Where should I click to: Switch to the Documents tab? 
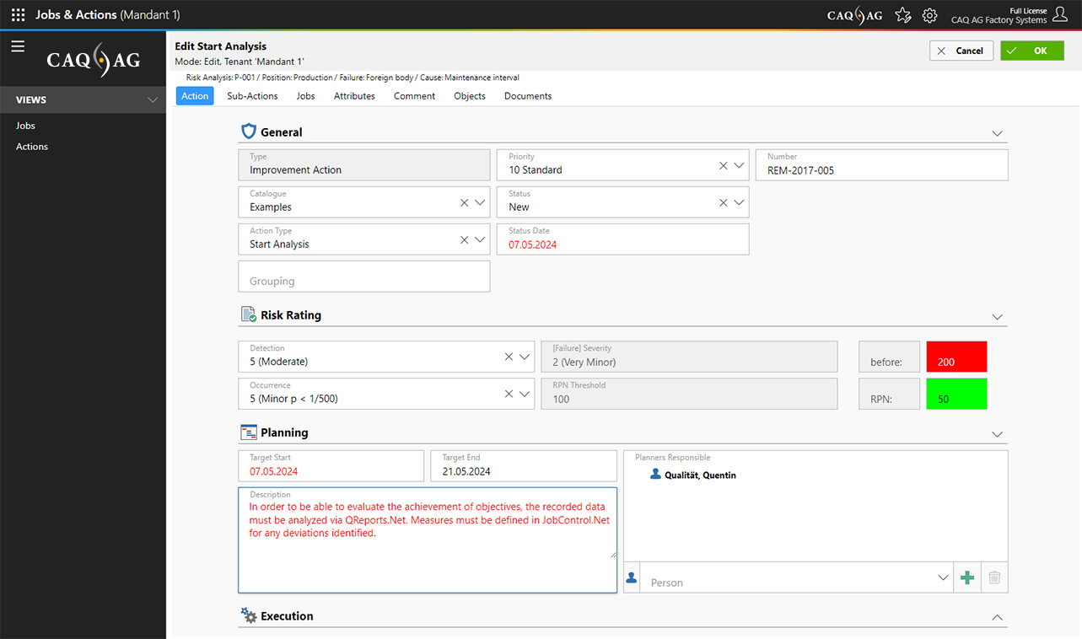click(528, 96)
